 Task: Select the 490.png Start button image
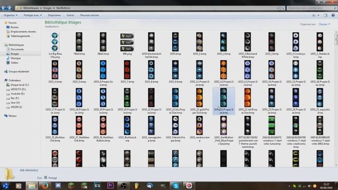coord(127,42)
